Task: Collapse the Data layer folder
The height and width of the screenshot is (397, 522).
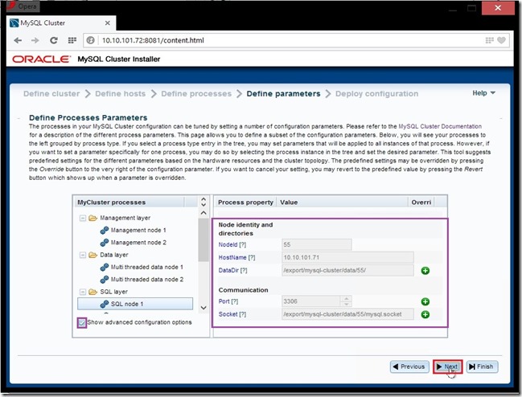Action: (x=83, y=255)
